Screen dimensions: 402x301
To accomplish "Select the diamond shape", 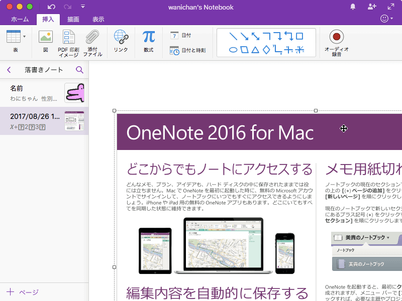I will coord(266,49).
